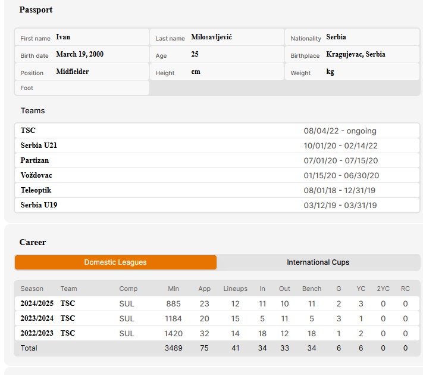Open the Serbia U19 team entry
The width and height of the screenshot is (423, 375).
[x=217, y=205]
